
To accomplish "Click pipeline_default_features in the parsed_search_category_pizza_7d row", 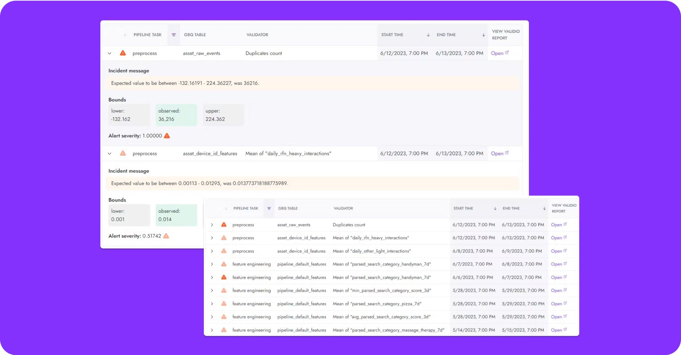I will click(302, 304).
